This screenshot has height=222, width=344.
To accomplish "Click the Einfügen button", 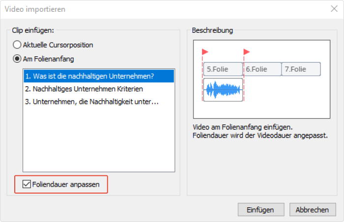I will click(x=261, y=210).
